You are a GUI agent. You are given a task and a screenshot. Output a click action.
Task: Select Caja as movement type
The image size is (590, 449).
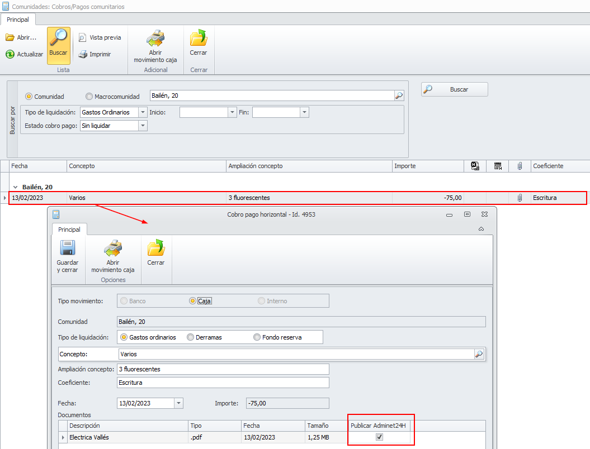point(192,301)
